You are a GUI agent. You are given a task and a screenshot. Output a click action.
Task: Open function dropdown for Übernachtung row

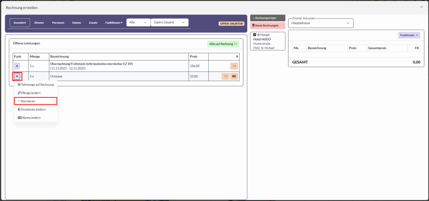[x=17, y=66]
